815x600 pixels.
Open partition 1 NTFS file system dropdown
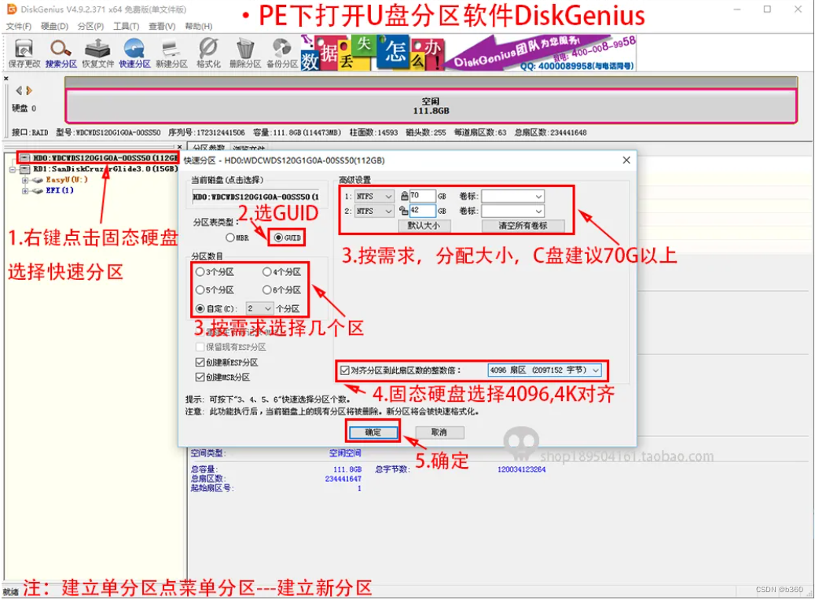point(374,196)
